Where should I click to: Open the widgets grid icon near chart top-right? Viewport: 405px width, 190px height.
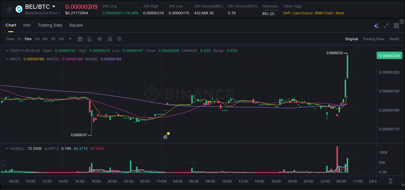pyautogui.click(x=396, y=25)
